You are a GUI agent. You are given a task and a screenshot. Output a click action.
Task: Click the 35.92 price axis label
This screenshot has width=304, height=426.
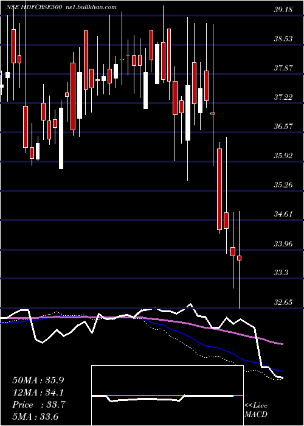pyautogui.click(x=283, y=156)
